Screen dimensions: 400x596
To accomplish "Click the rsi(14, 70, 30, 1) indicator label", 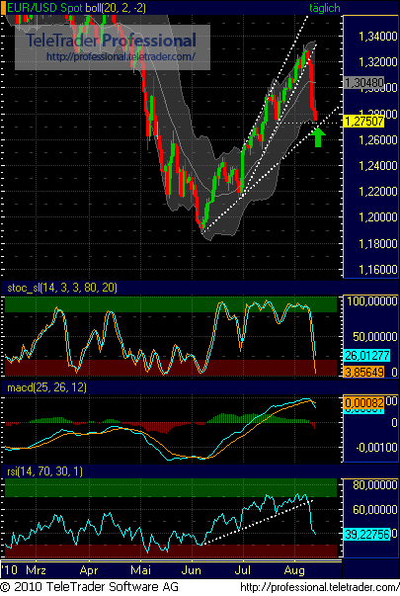I will tap(44, 471).
